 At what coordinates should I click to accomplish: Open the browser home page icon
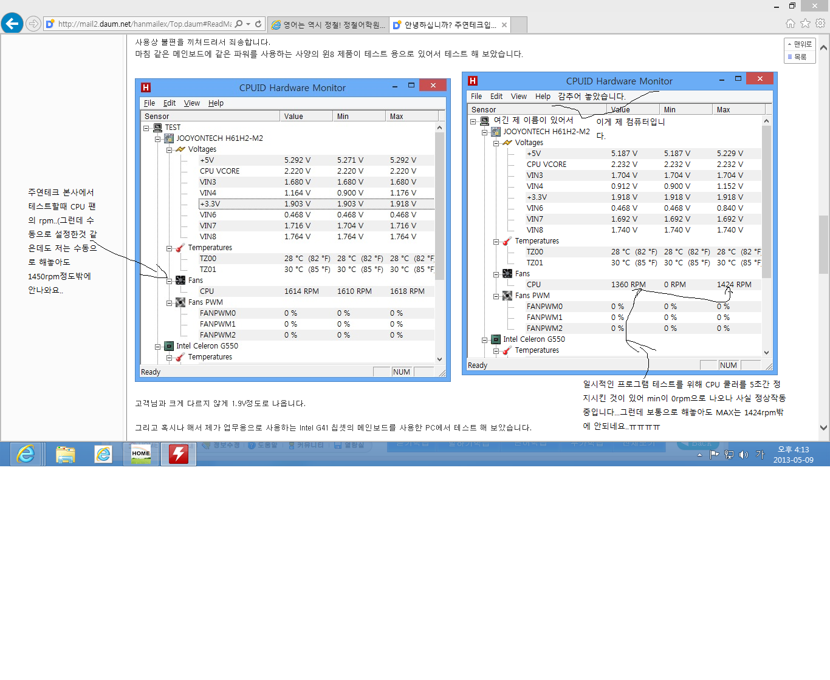pyautogui.click(x=790, y=24)
